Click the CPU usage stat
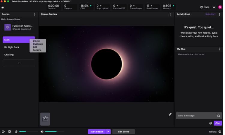The width and height of the screenshot is (225, 135). (86, 7)
